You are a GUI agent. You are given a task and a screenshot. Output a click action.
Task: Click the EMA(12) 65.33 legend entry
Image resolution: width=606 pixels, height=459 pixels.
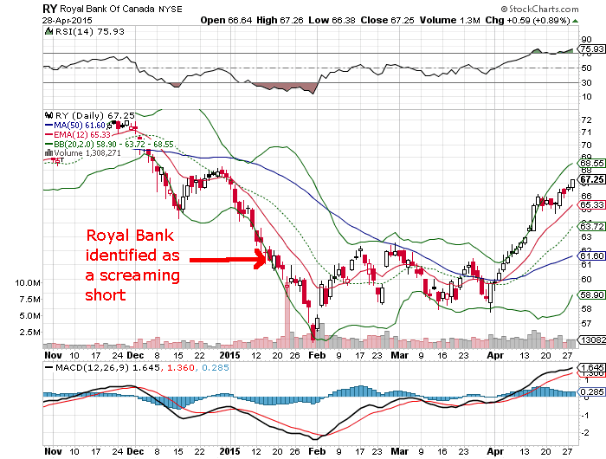point(78,134)
